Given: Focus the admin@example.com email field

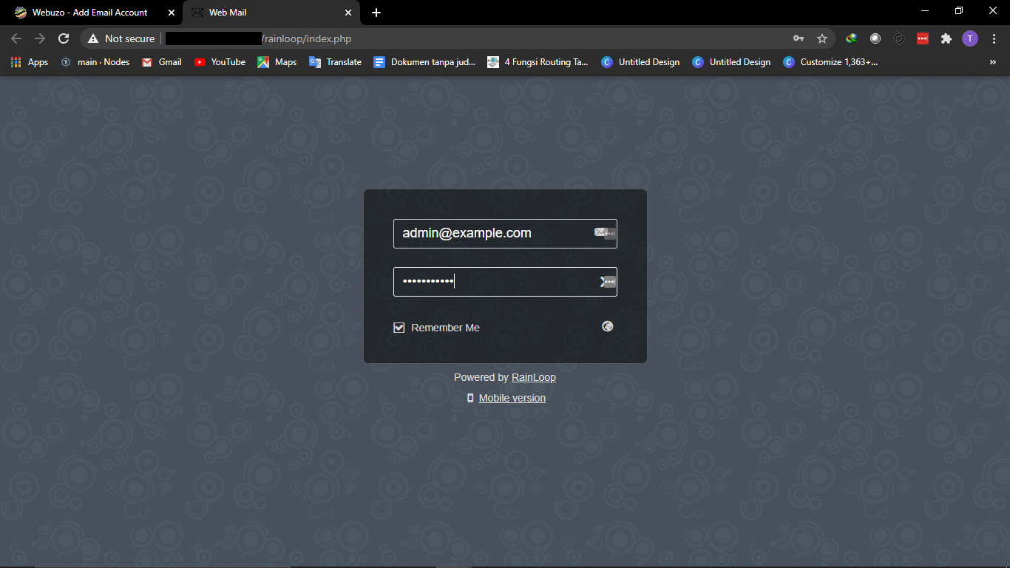Looking at the screenshot, I should coord(505,234).
